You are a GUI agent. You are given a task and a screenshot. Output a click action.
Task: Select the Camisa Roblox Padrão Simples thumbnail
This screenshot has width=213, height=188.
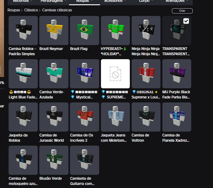point(23,31)
